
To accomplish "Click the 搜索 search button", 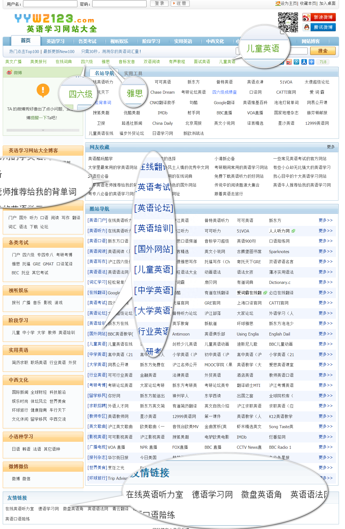I will tap(323, 51).
